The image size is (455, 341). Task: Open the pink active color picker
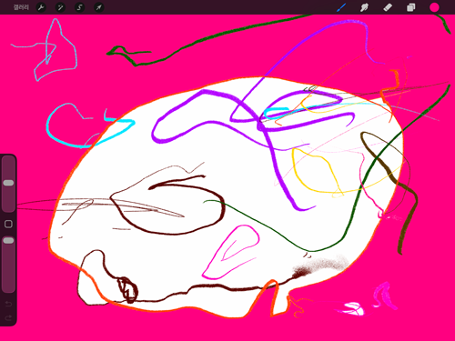(x=434, y=7)
